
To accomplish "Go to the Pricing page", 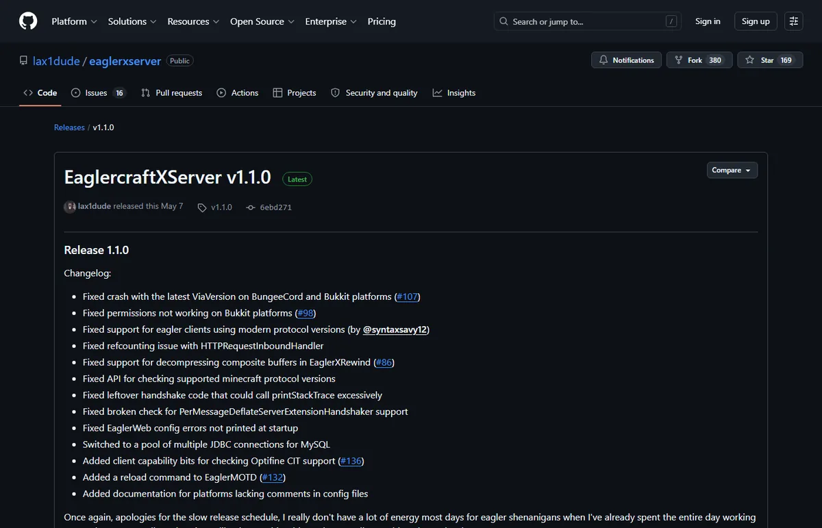I will (382, 21).
